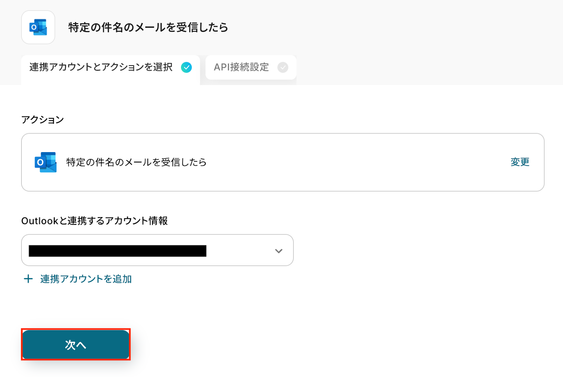Click the Outlook logo beside the page title
Viewport: 563px width, 377px height.
click(38, 27)
